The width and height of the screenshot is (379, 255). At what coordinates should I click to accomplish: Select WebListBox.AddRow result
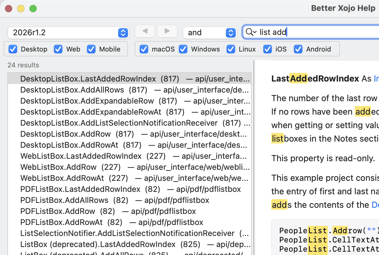coord(129,167)
